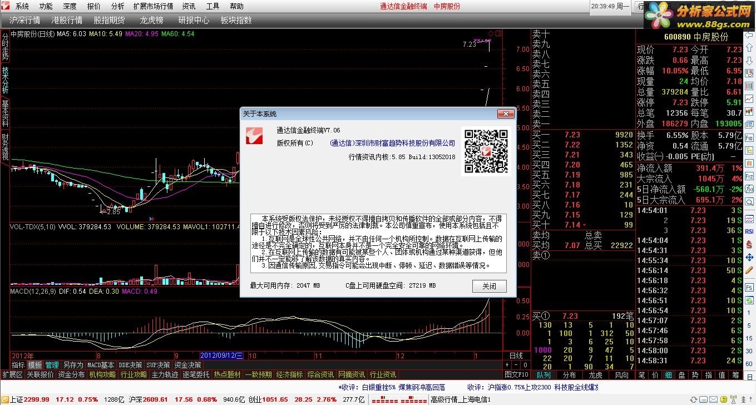Switch to 队列 tab under order queue

pos(544,375)
